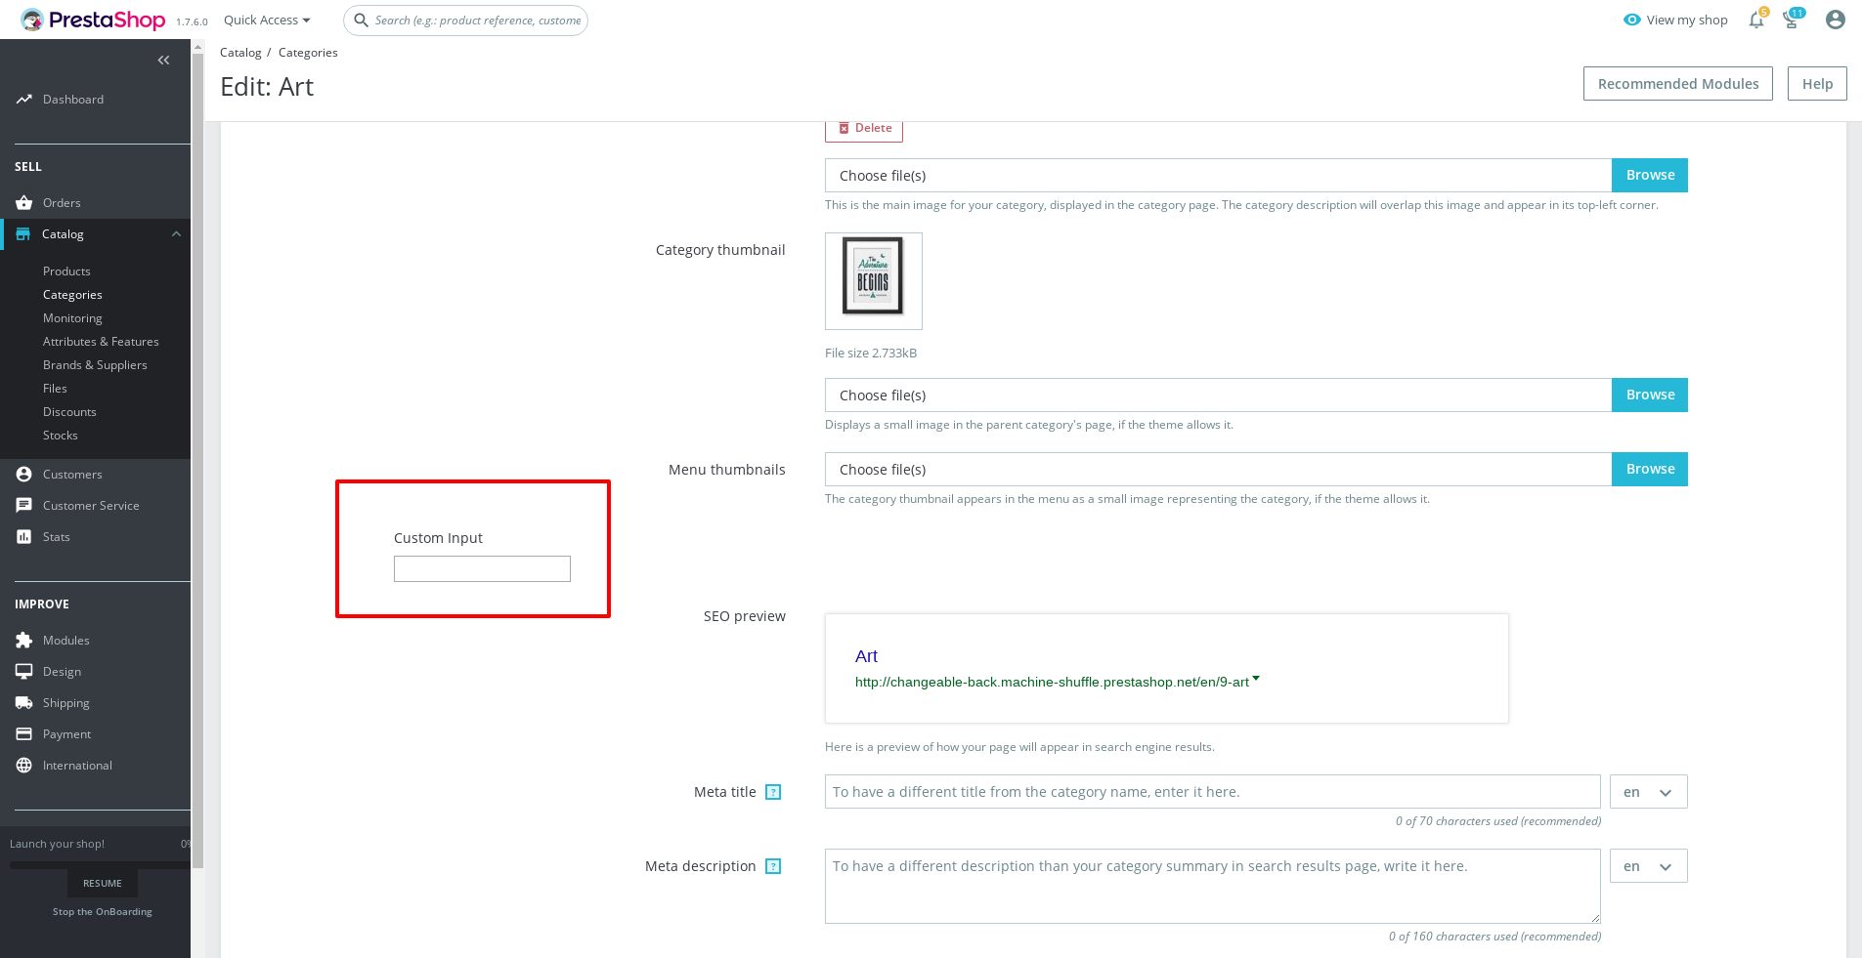This screenshot has width=1862, height=958.
Task: Open the Shipping section icon
Action: (24, 702)
